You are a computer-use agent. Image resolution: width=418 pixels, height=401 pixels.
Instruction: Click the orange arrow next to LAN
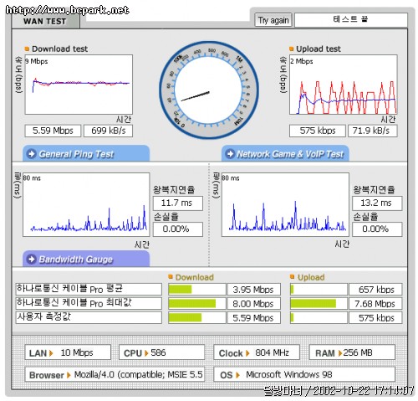coord(51,353)
